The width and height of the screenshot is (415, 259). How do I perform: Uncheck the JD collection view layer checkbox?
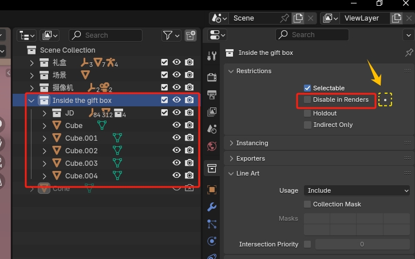pyautogui.click(x=164, y=113)
